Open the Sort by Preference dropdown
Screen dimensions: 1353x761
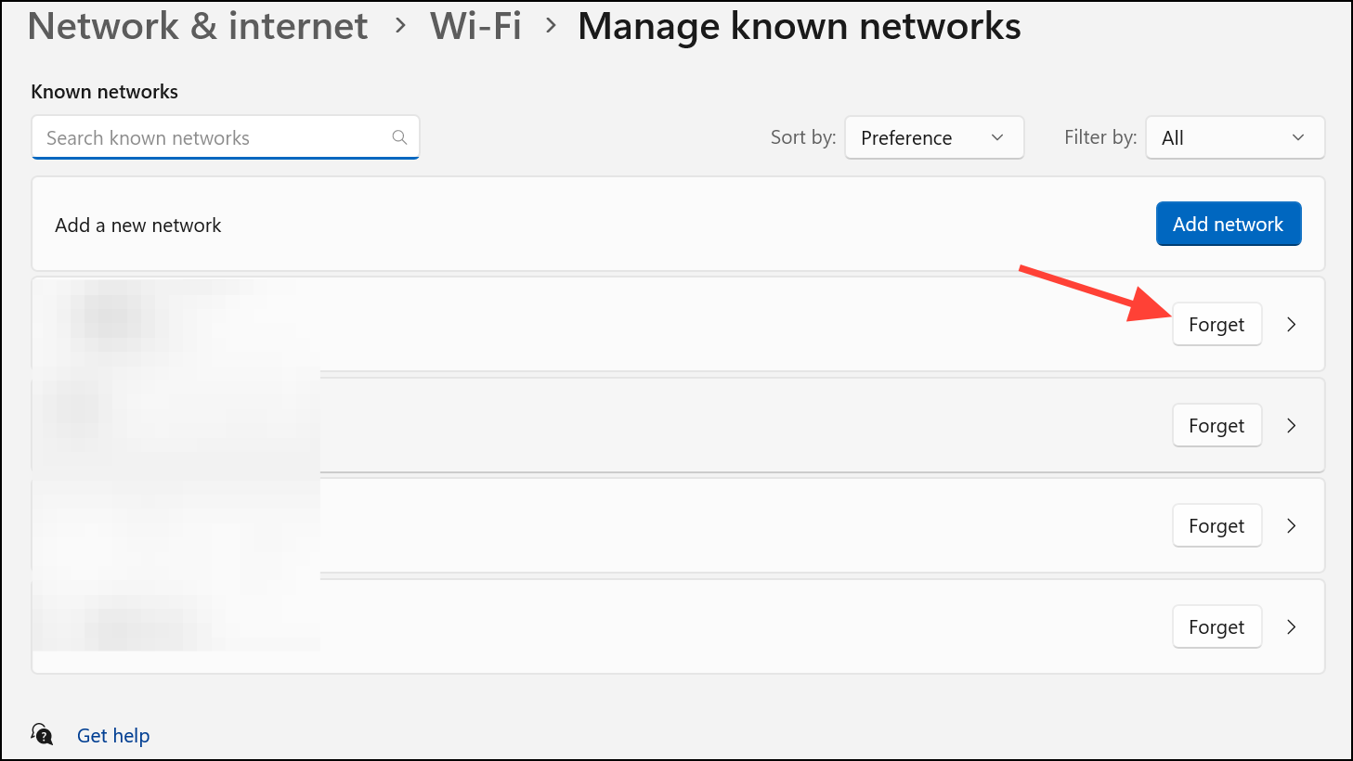tap(933, 137)
